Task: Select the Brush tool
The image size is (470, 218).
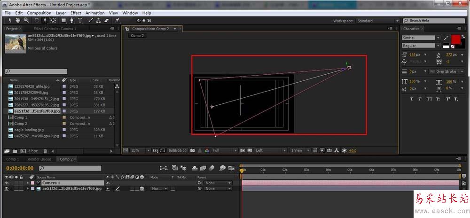Action: click(x=91, y=20)
